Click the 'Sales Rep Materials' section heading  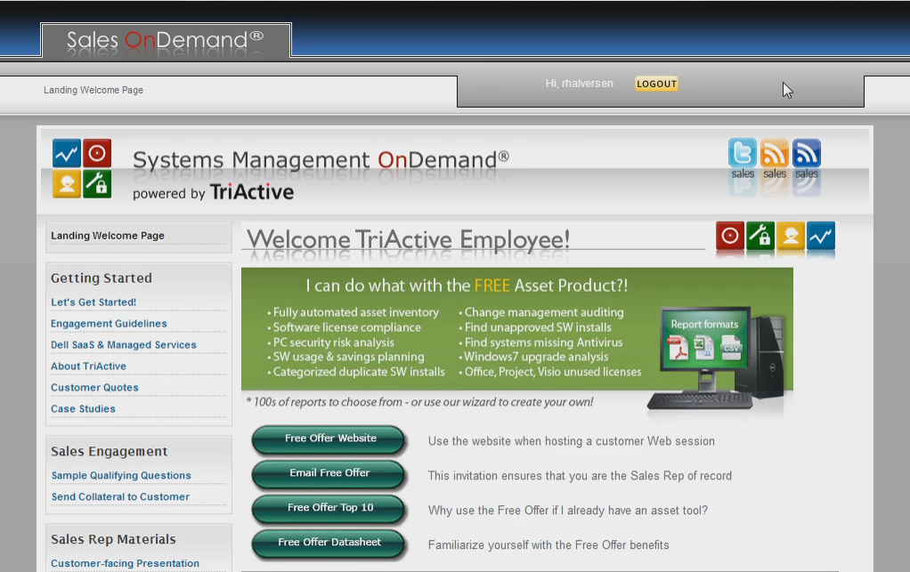[113, 540]
